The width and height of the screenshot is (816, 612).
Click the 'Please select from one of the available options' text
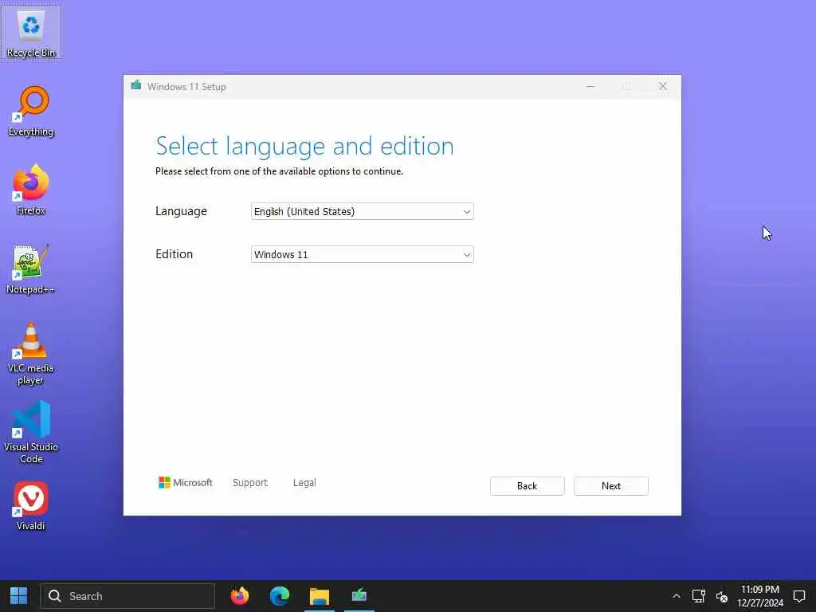click(x=279, y=171)
